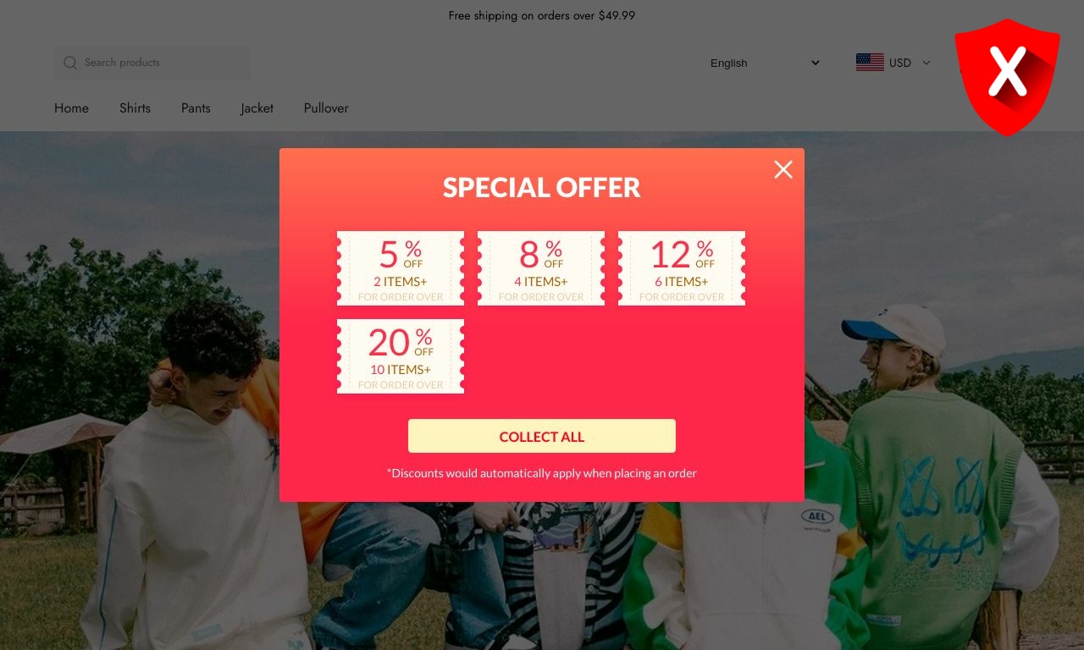Select the 5% off coupon
This screenshot has height=650, width=1084.
401,268
